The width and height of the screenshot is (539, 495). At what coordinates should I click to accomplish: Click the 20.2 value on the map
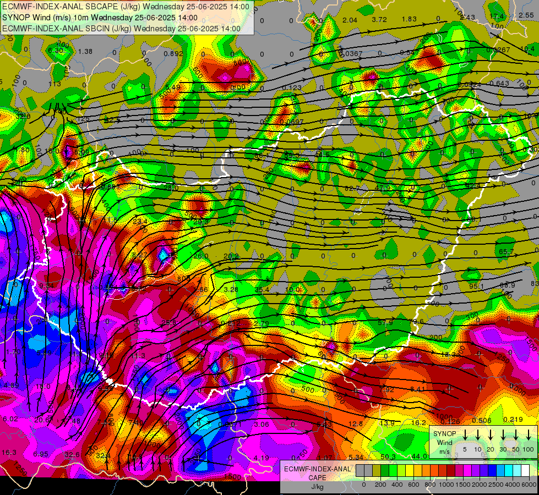pos(231,256)
